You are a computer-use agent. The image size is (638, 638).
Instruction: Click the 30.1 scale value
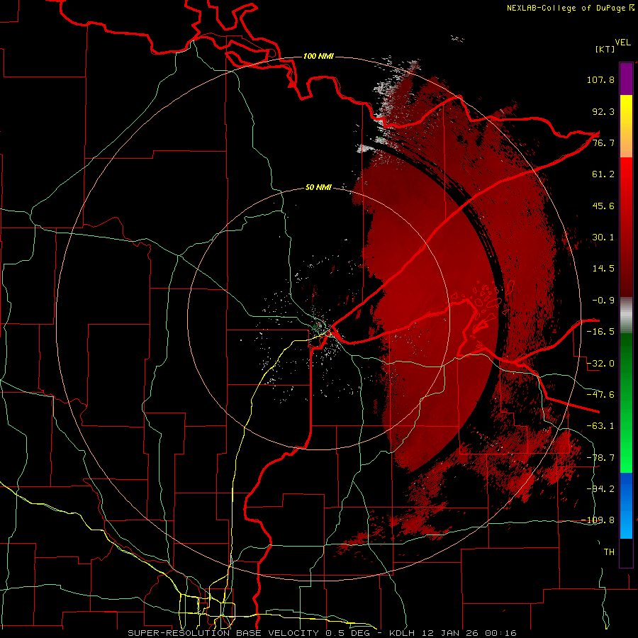(603, 237)
